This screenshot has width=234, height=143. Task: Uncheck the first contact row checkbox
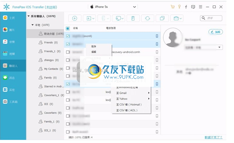tap(68, 36)
